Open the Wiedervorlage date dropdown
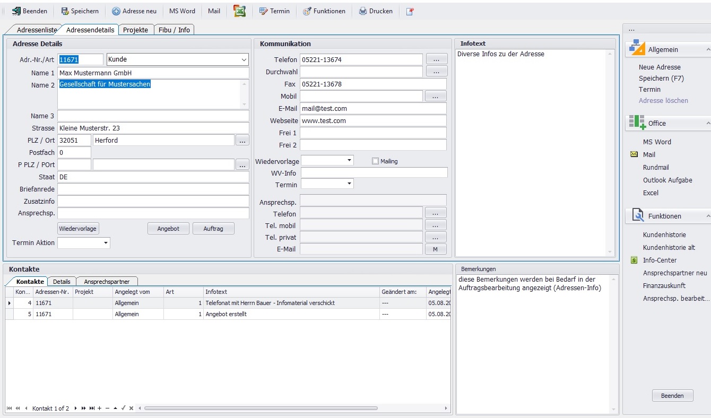This screenshot has width=711, height=418. [349, 160]
